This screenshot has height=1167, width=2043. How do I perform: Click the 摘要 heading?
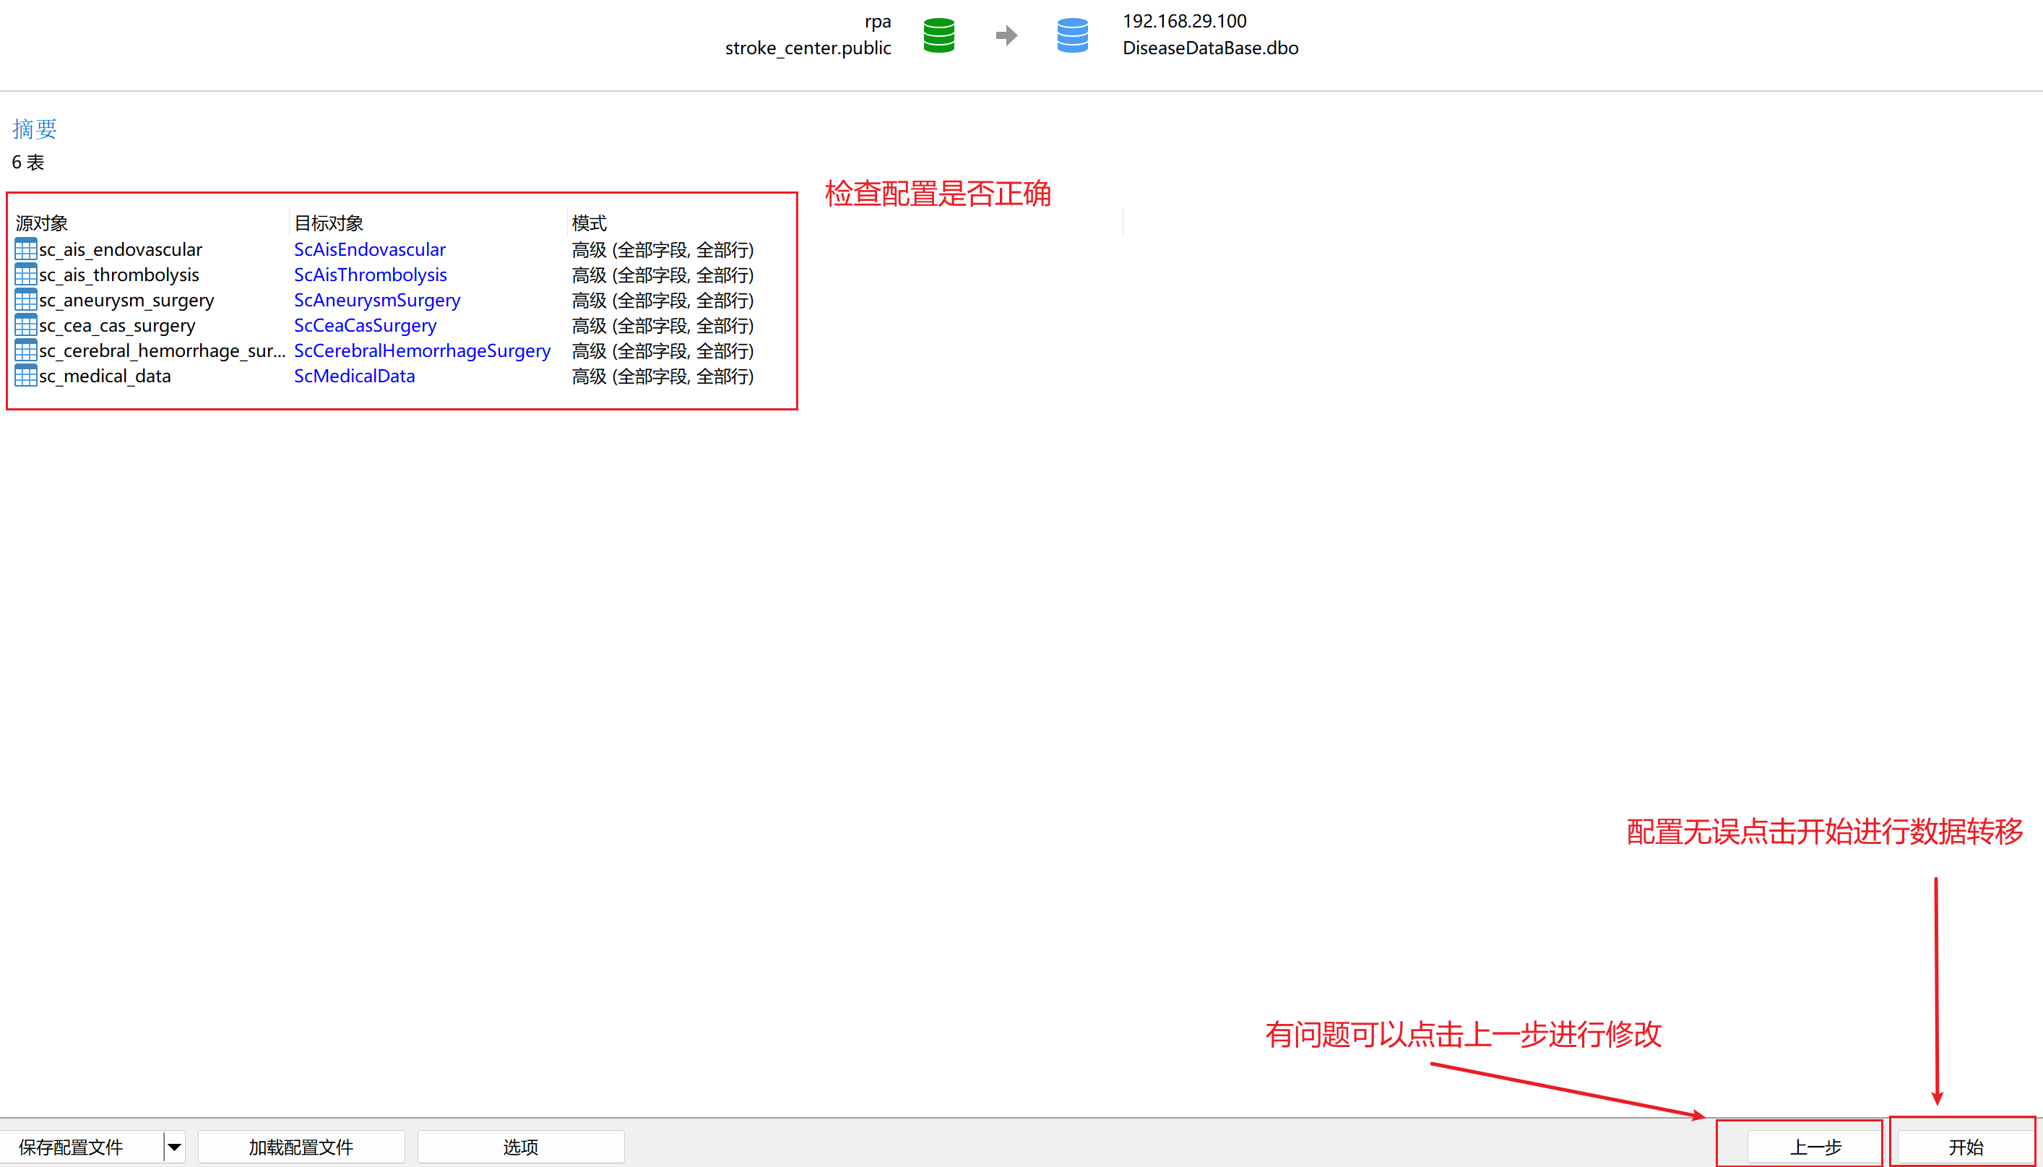(35, 128)
